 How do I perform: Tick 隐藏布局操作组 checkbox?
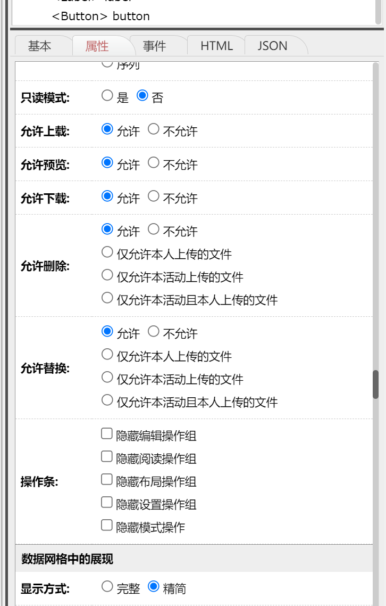[107, 480]
